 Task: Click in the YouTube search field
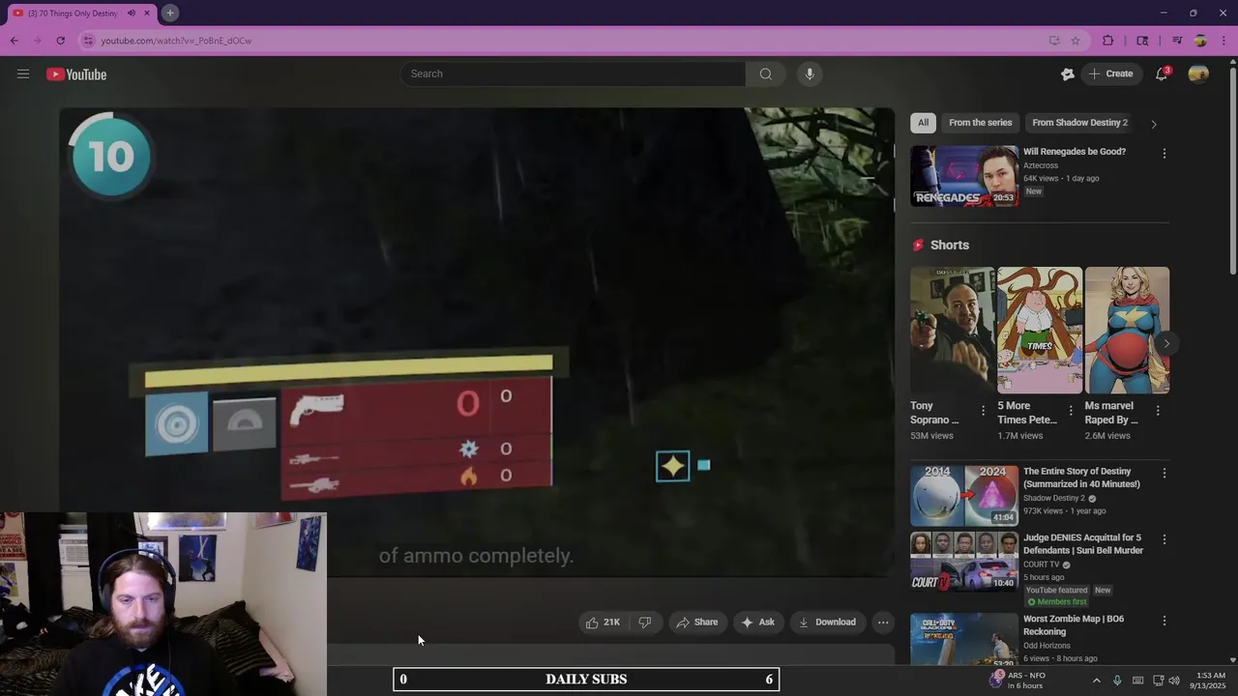point(573,73)
